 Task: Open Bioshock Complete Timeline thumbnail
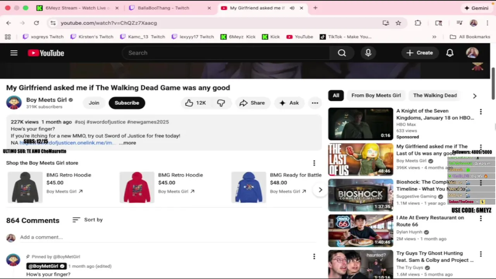tap(360, 195)
